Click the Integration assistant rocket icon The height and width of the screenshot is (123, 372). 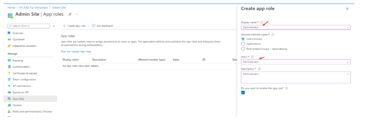pos(9,46)
